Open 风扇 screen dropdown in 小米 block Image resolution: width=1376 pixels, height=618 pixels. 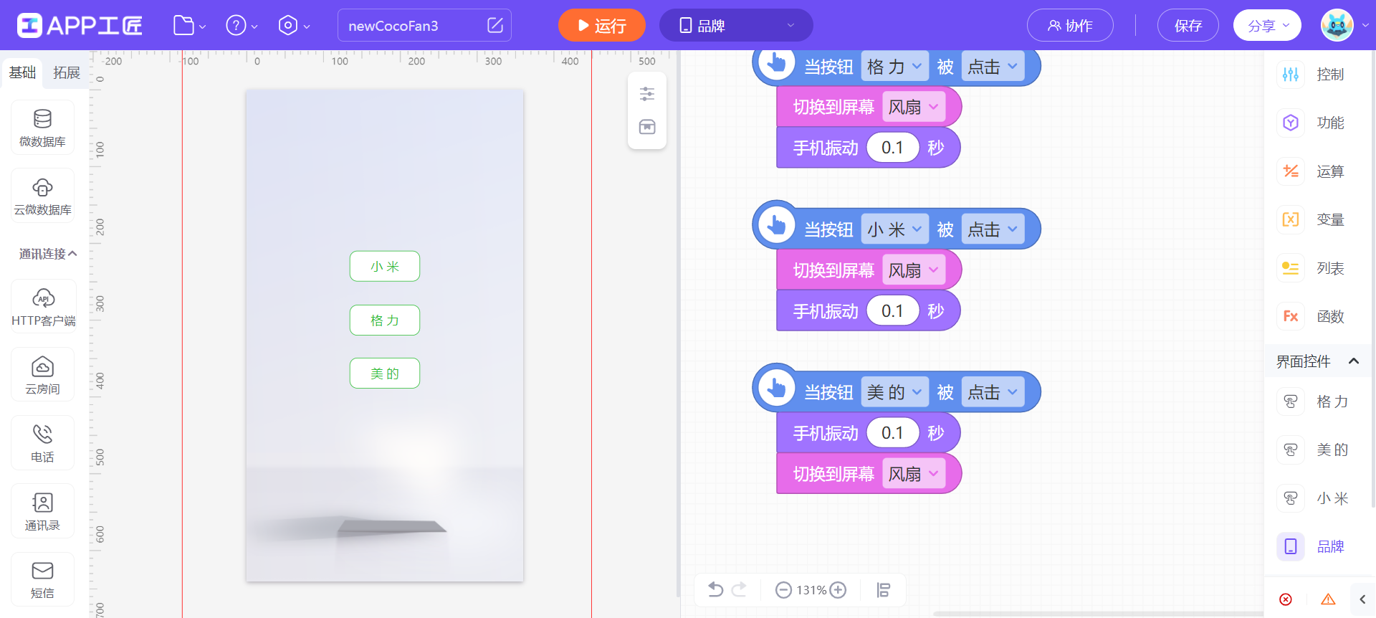[x=914, y=270]
